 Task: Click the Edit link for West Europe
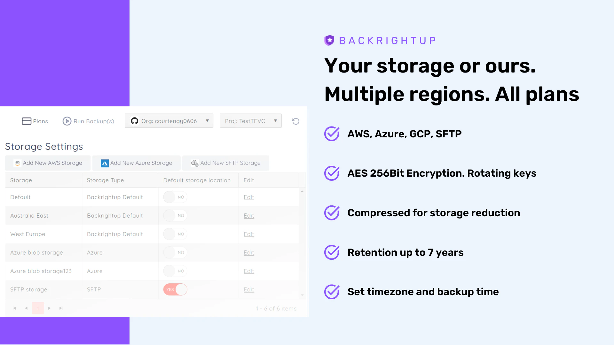249,234
